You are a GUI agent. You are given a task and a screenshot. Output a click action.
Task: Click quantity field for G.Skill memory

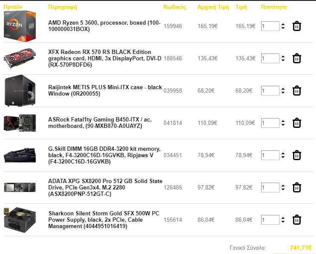(270, 155)
